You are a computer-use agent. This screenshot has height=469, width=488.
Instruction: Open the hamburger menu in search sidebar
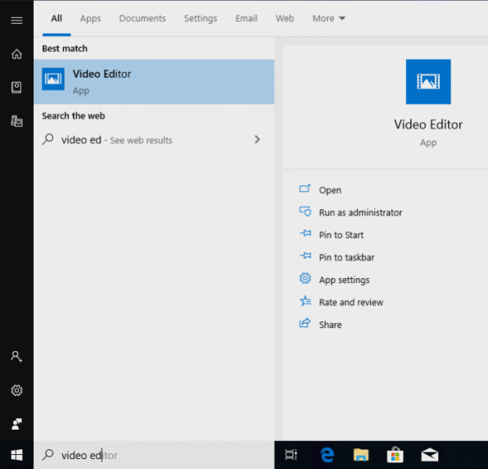(x=17, y=20)
